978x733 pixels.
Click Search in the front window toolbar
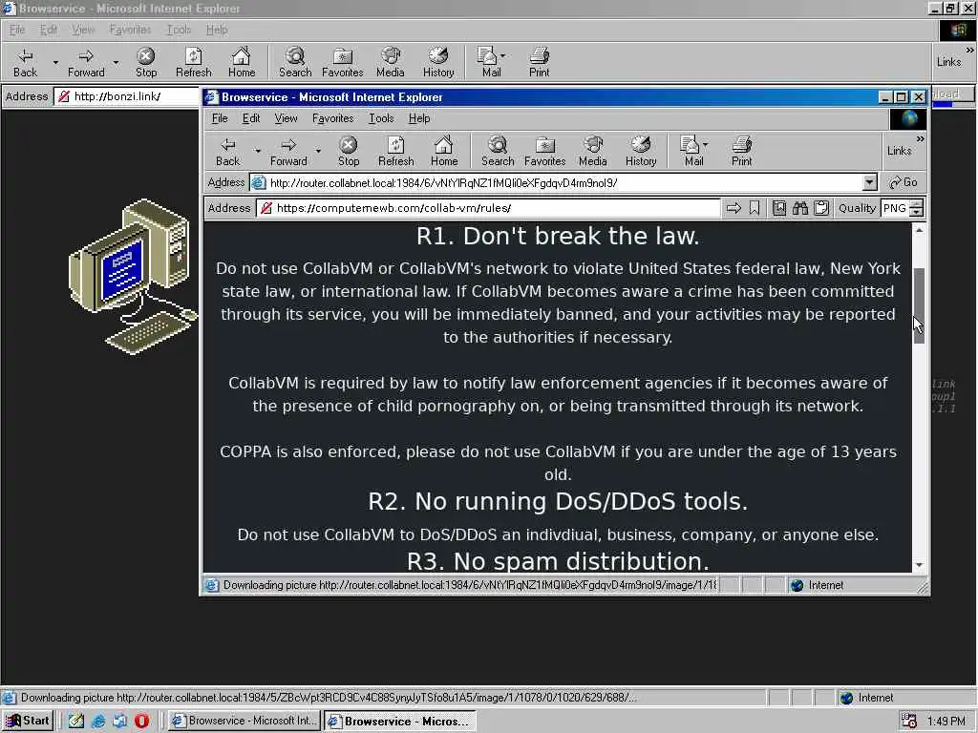497,152
